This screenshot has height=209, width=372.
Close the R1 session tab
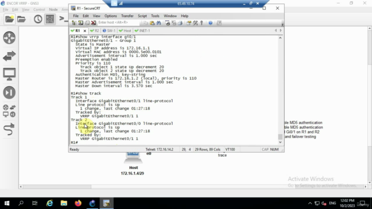tap(85, 31)
